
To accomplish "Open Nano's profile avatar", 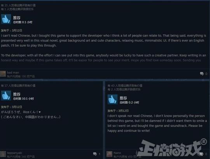I will coord(109,154).
